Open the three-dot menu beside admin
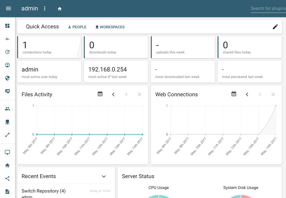 45,8
